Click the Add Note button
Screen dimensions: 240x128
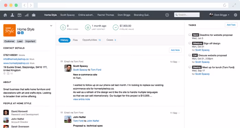pos(175,50)
